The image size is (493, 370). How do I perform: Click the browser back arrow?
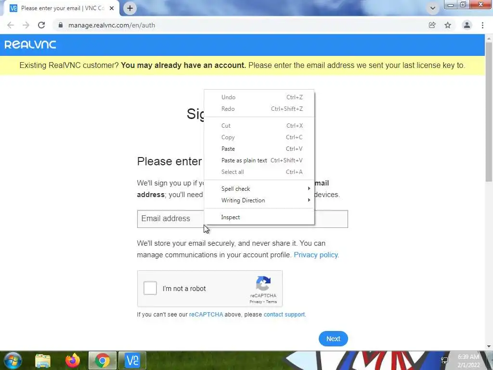pyautogui.click(x=11, y=25)
